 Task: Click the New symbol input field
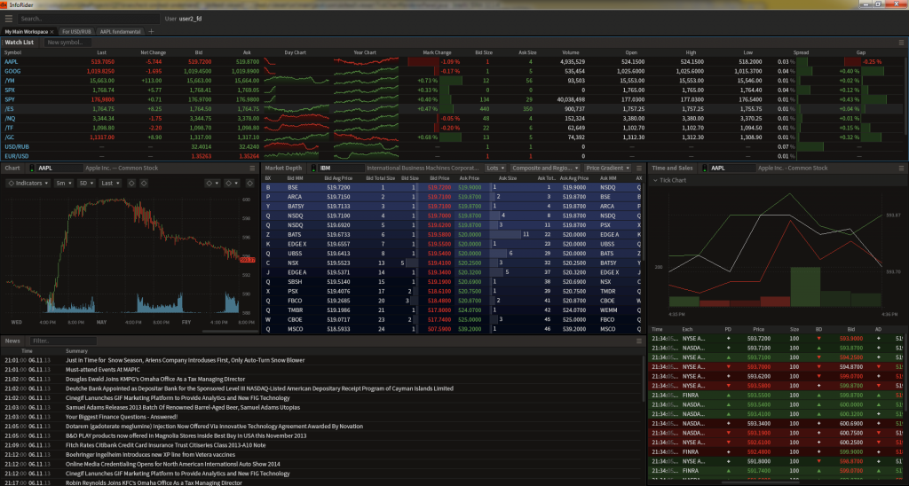pyautogui.click(x=67, y=42)
